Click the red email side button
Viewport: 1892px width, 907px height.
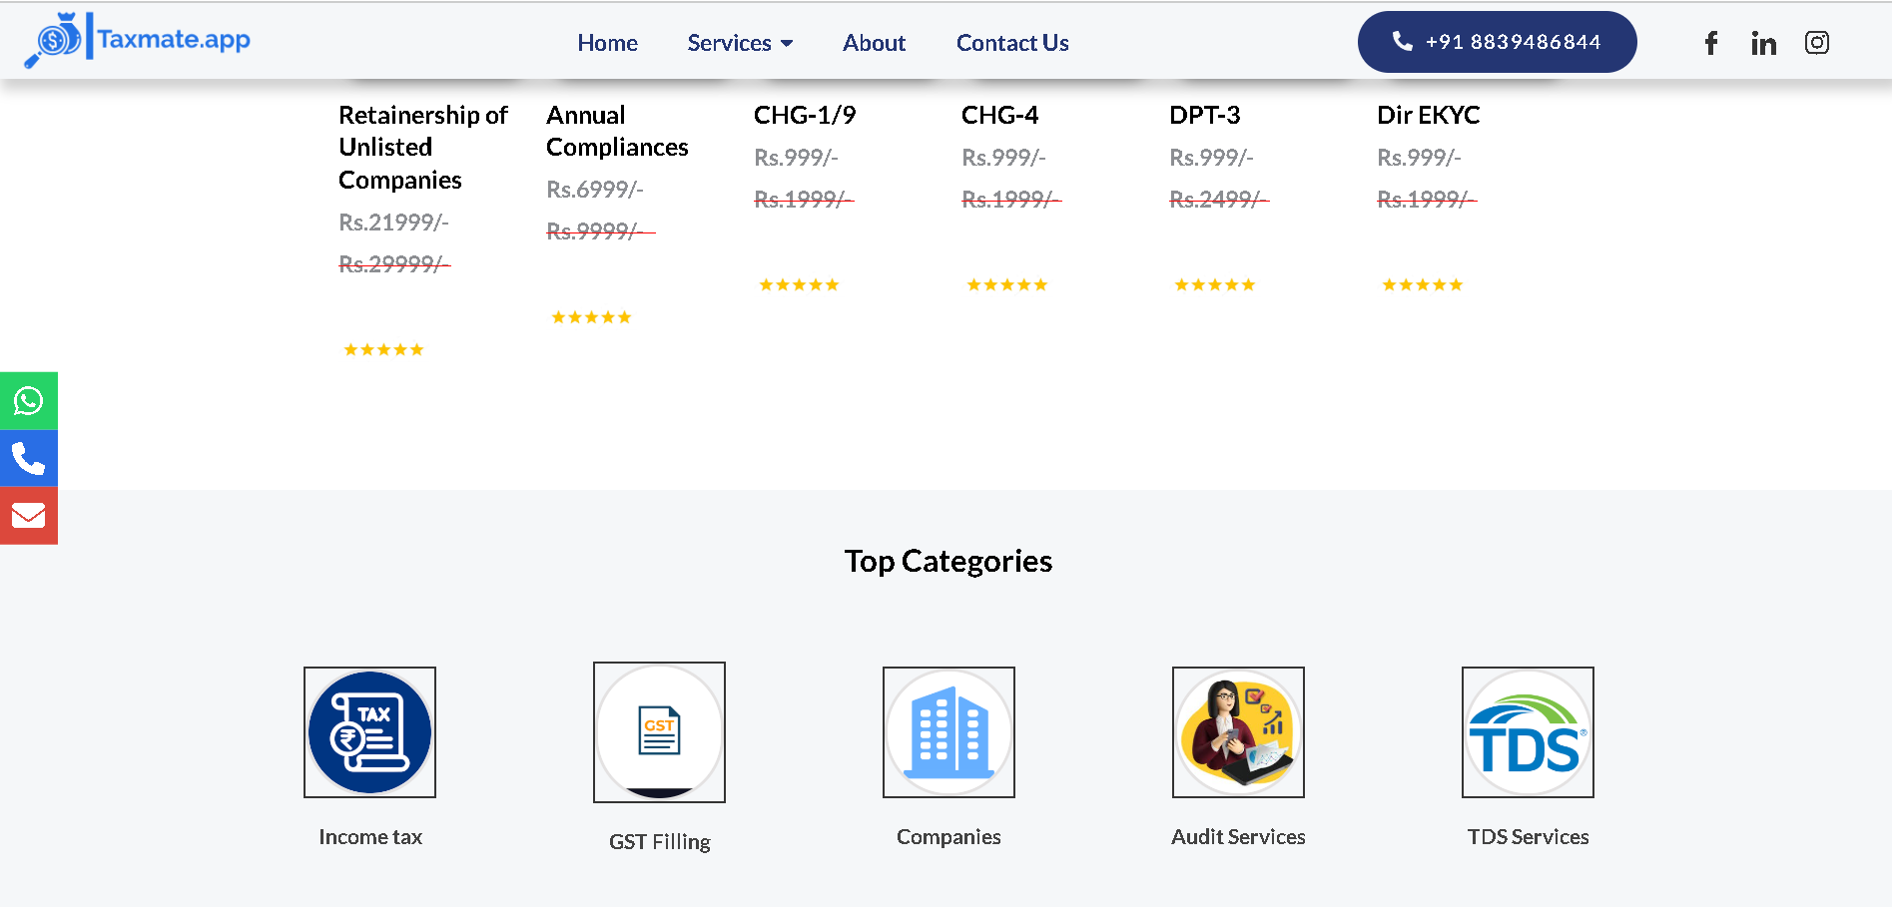[29, 516]
